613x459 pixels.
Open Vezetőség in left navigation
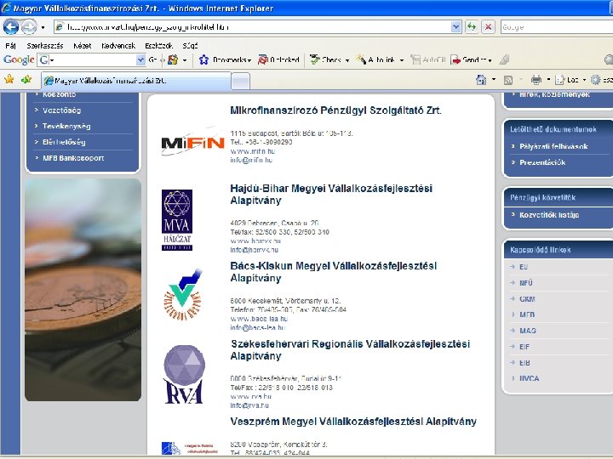[62, 110]
